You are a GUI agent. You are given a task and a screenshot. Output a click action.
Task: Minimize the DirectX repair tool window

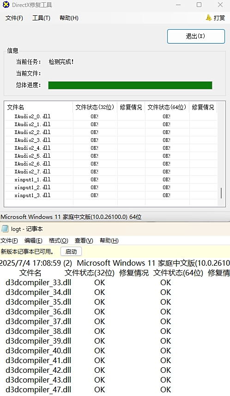tap(178, 5)
